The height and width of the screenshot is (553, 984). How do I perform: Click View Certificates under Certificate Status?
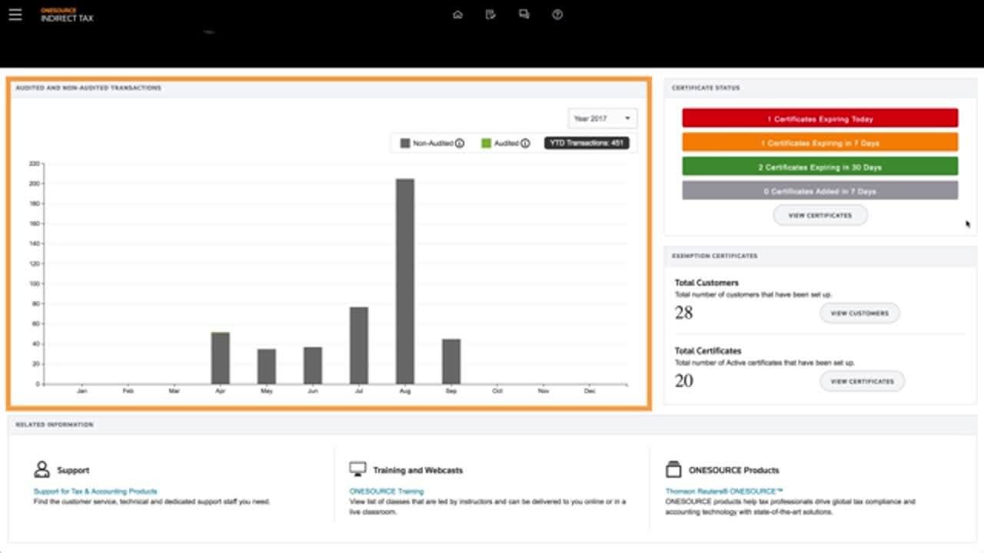point(820,215)
